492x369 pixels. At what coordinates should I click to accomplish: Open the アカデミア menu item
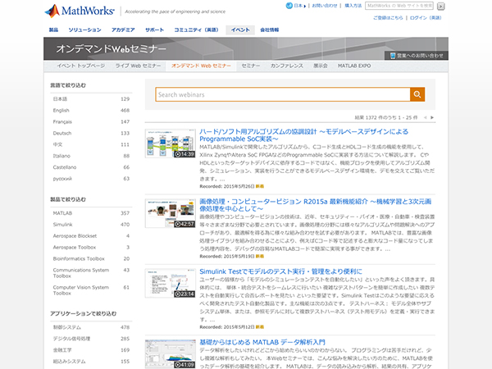point(123,30)
